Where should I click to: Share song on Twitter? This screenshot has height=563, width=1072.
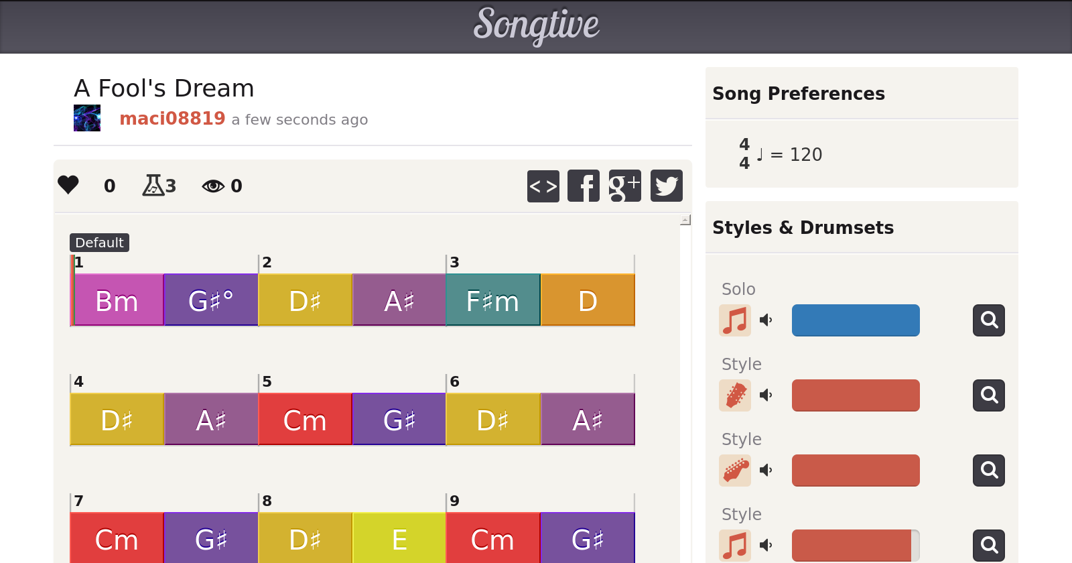[x=666, y=186]
